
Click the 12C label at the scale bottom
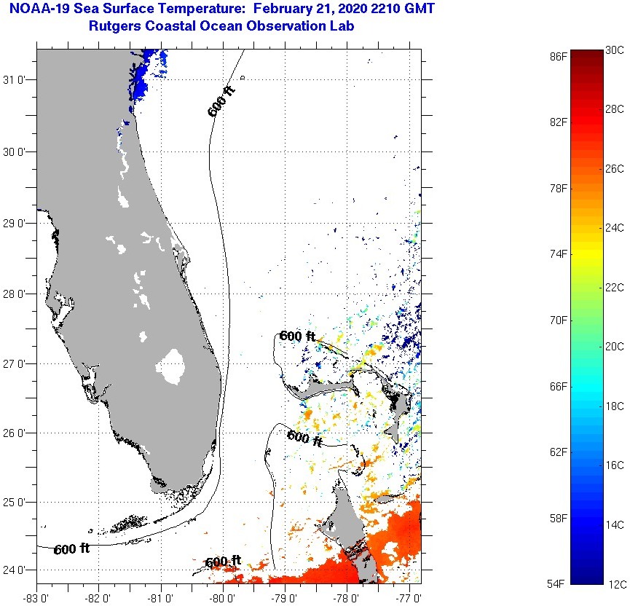pos(615,584)
